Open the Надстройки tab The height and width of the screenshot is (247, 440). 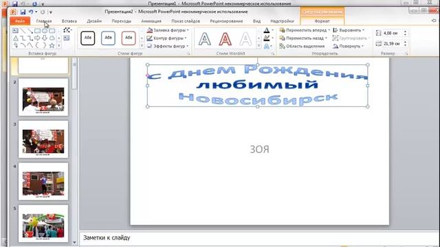click(x=283, y=21)
